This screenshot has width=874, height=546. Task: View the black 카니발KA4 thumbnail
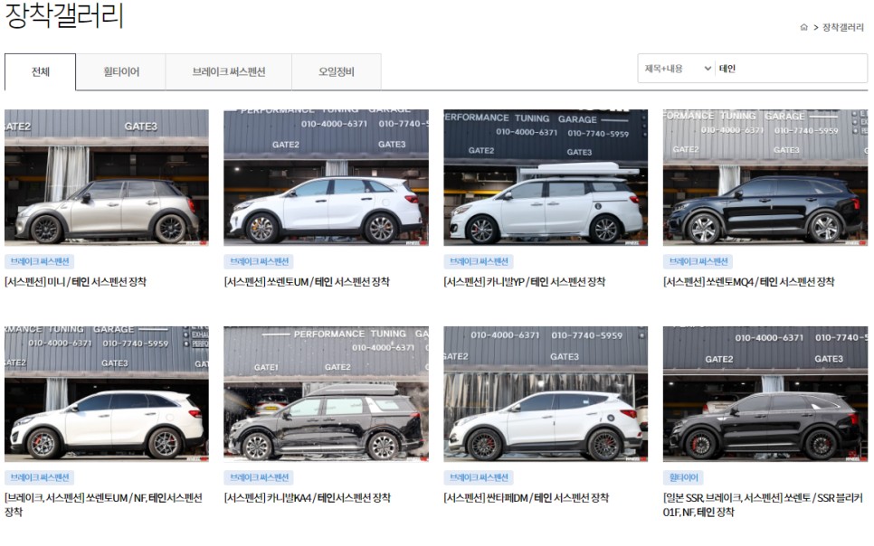pyautogui.click(x=326, y=393)
